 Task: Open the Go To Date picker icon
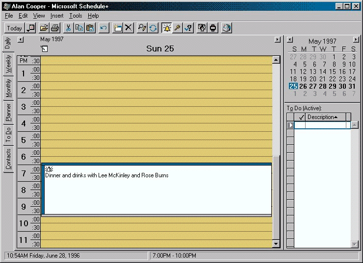pos(31,28)
